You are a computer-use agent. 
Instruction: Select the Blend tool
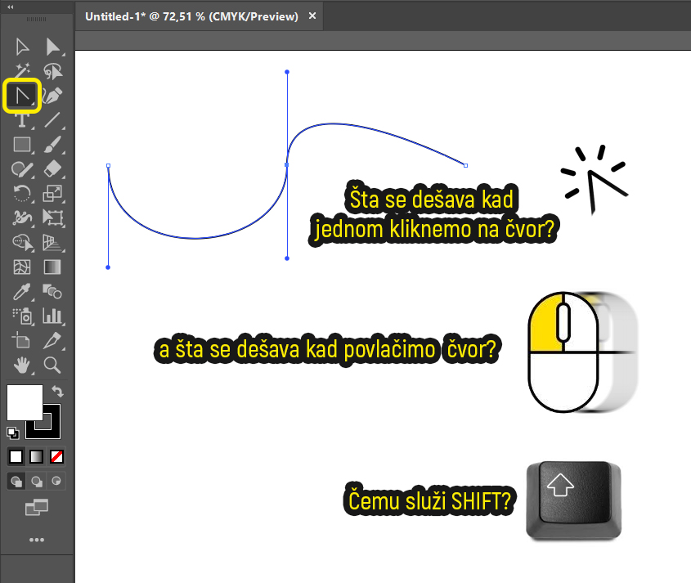coord(52,291)
